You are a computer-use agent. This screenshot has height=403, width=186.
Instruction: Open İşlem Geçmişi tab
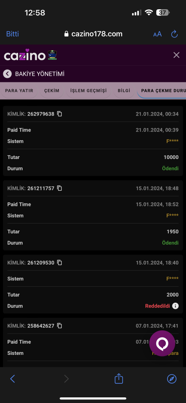click(x=88, y=91)
